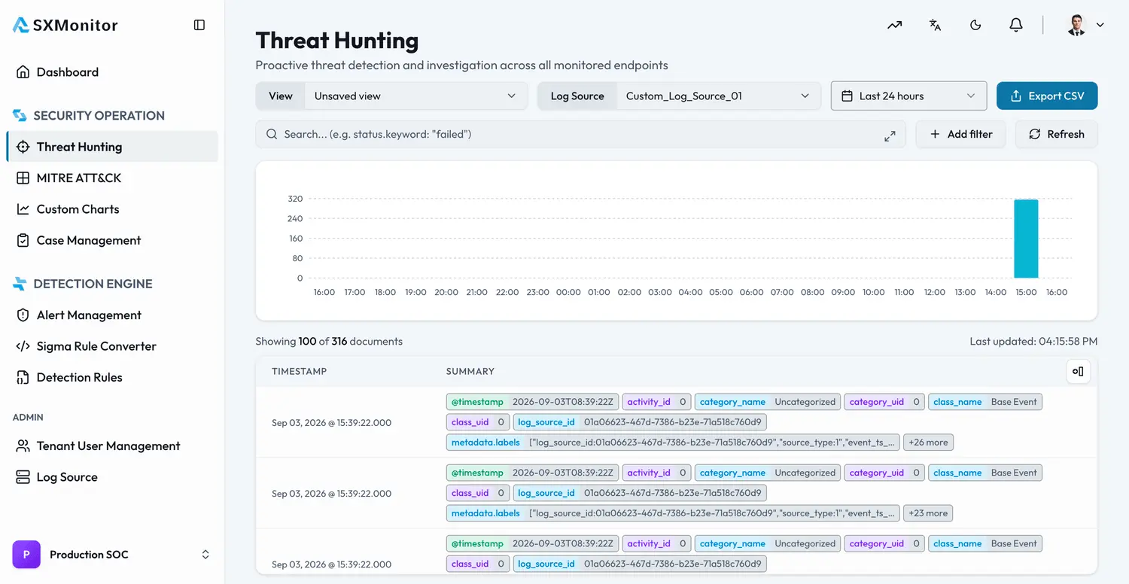
Task: Toggle column settings icon in table header
Action: [x=1078, y=371]
